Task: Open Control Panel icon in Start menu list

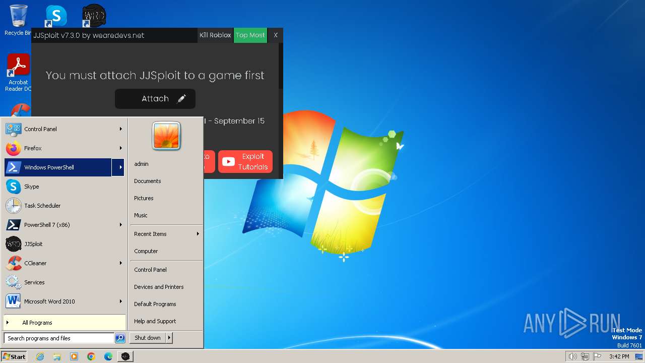Action: pyautogui.click(x=13, y=129)
